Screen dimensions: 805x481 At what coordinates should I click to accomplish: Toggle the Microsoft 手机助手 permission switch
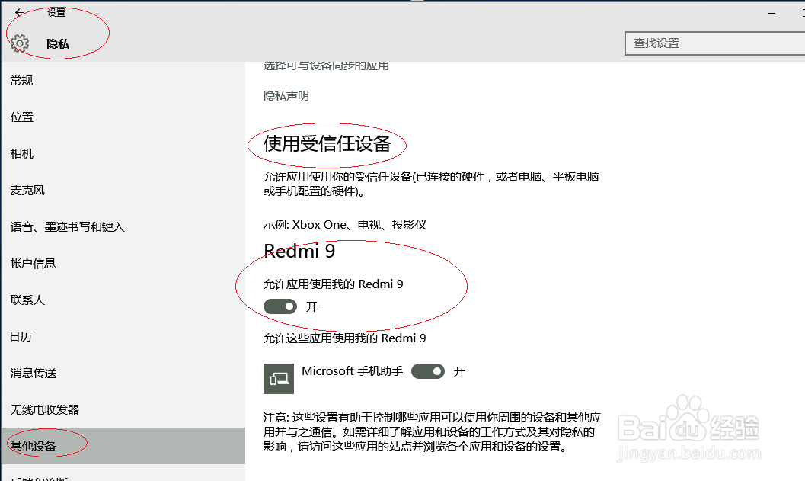[x=428, y=371]
